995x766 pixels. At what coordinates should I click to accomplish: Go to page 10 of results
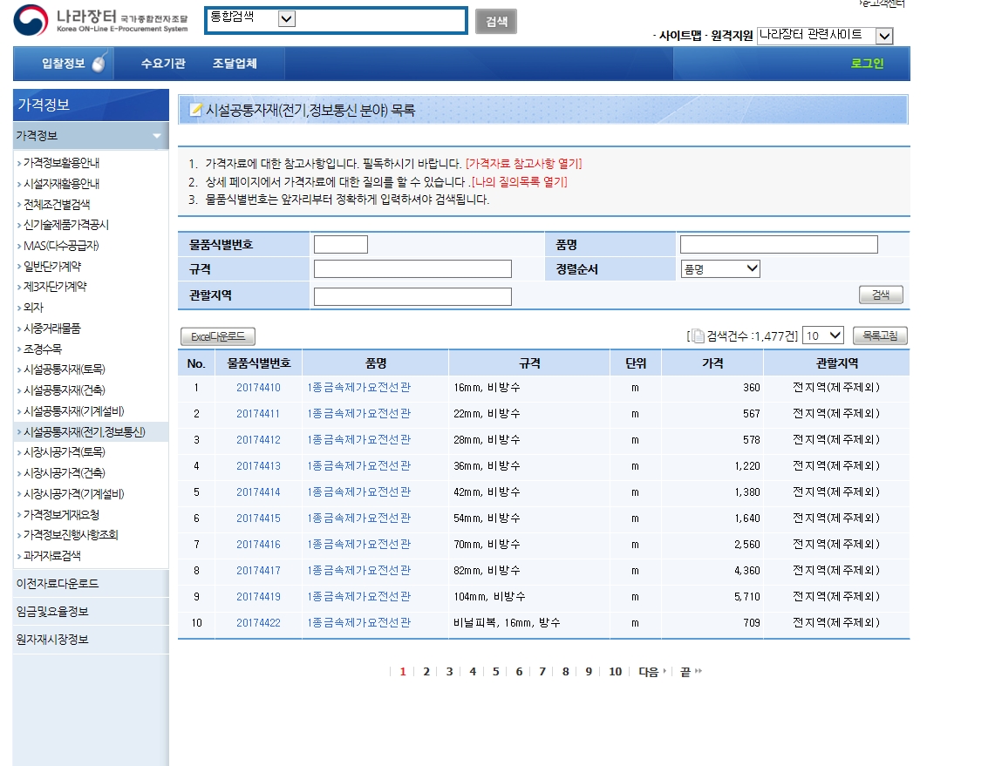[615, 672]
